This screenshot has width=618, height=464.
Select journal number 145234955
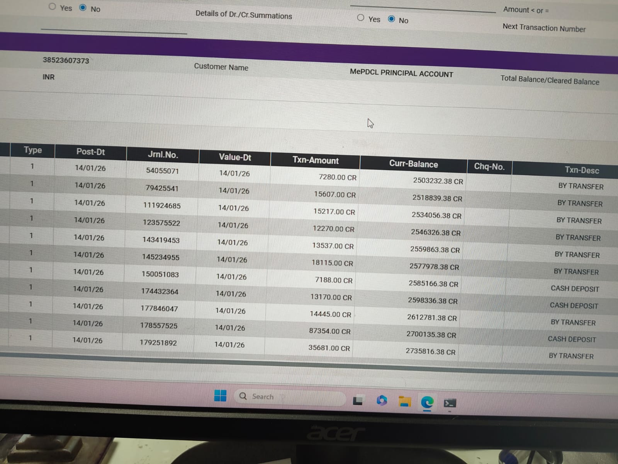pos(161,257)
